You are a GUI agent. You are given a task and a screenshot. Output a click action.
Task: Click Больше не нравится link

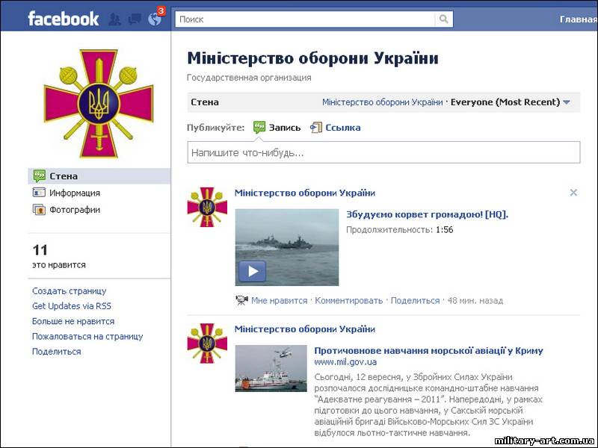click(x=73, y=321)
